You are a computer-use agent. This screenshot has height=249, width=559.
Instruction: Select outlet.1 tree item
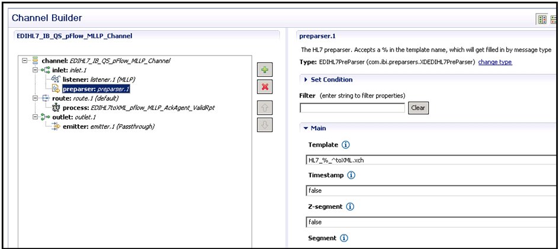coord(74,117)
